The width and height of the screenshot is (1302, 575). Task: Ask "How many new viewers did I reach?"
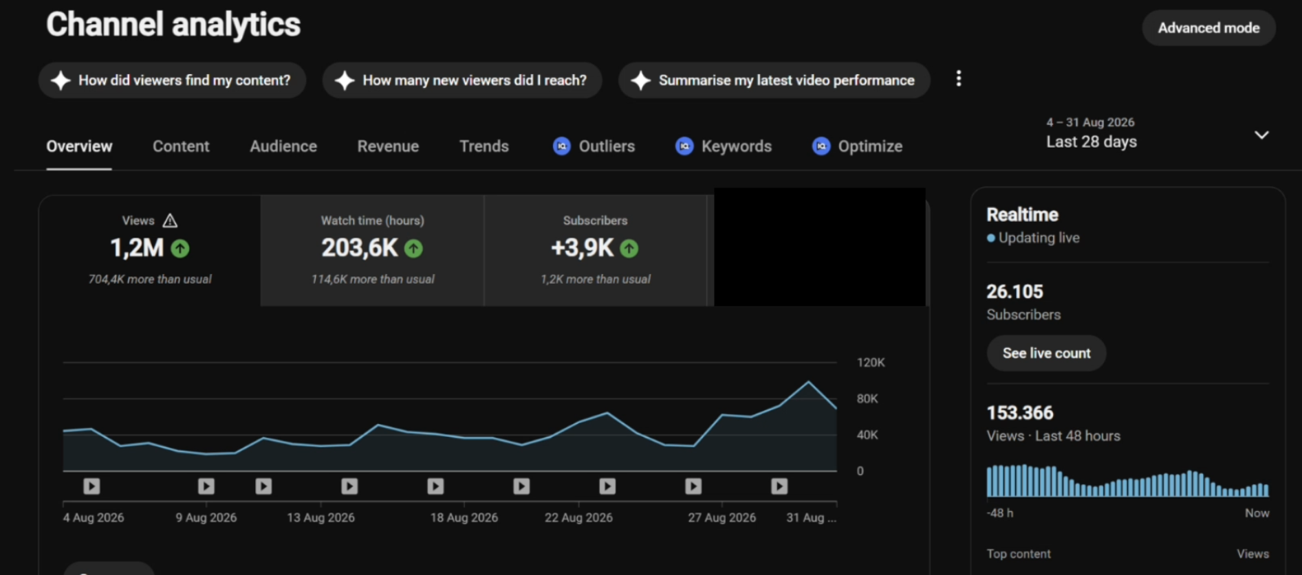pos(462,80)
